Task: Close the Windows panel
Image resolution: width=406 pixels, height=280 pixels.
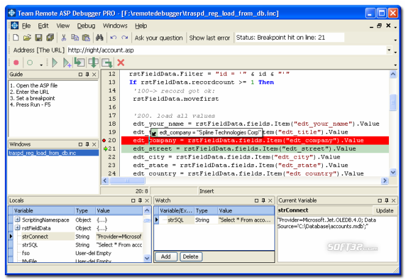Action: click(x=94, y=144)
